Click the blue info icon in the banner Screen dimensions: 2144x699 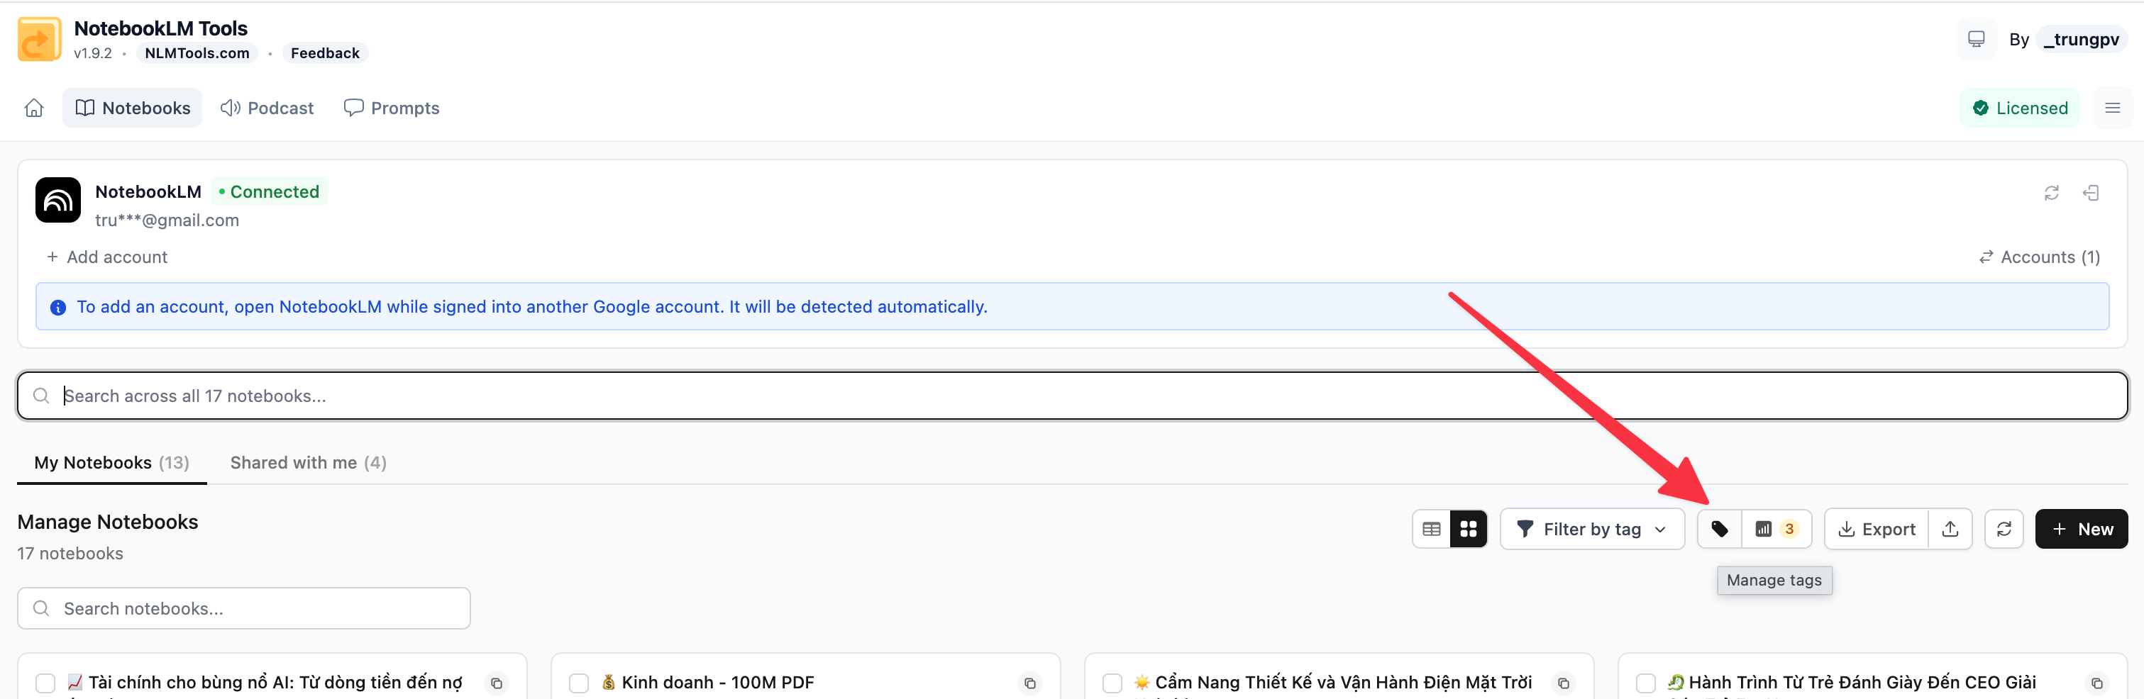coord(58,308)
